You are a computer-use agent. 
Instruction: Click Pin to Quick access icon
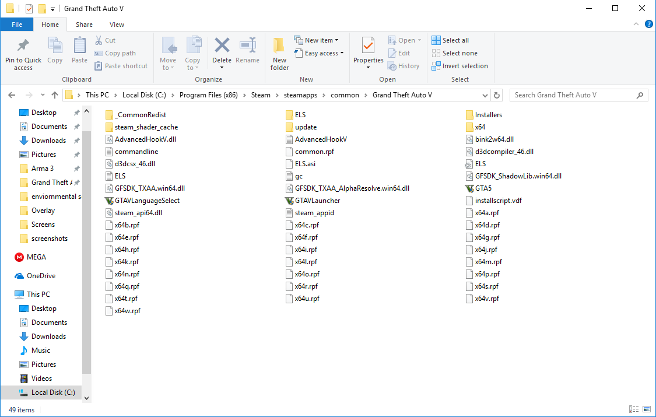click(x=23, y=45)
